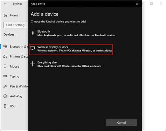This screenshot has height=131, width=166.
Task: Click the Bluetooth symbol icon
Action: coord(33,33)
